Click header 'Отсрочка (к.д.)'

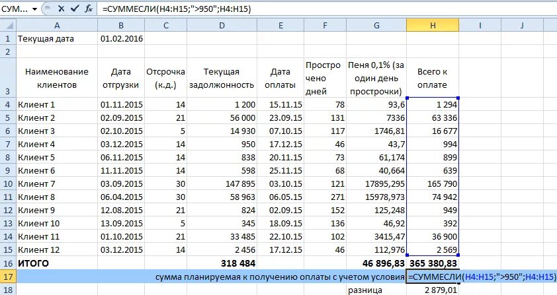tap(166, 78)
